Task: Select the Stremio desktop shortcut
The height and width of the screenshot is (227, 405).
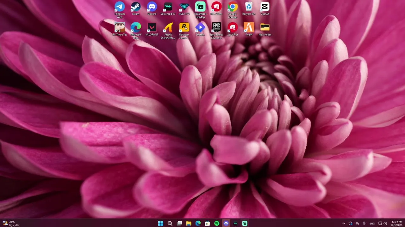Action: click(x=200, y=29)
